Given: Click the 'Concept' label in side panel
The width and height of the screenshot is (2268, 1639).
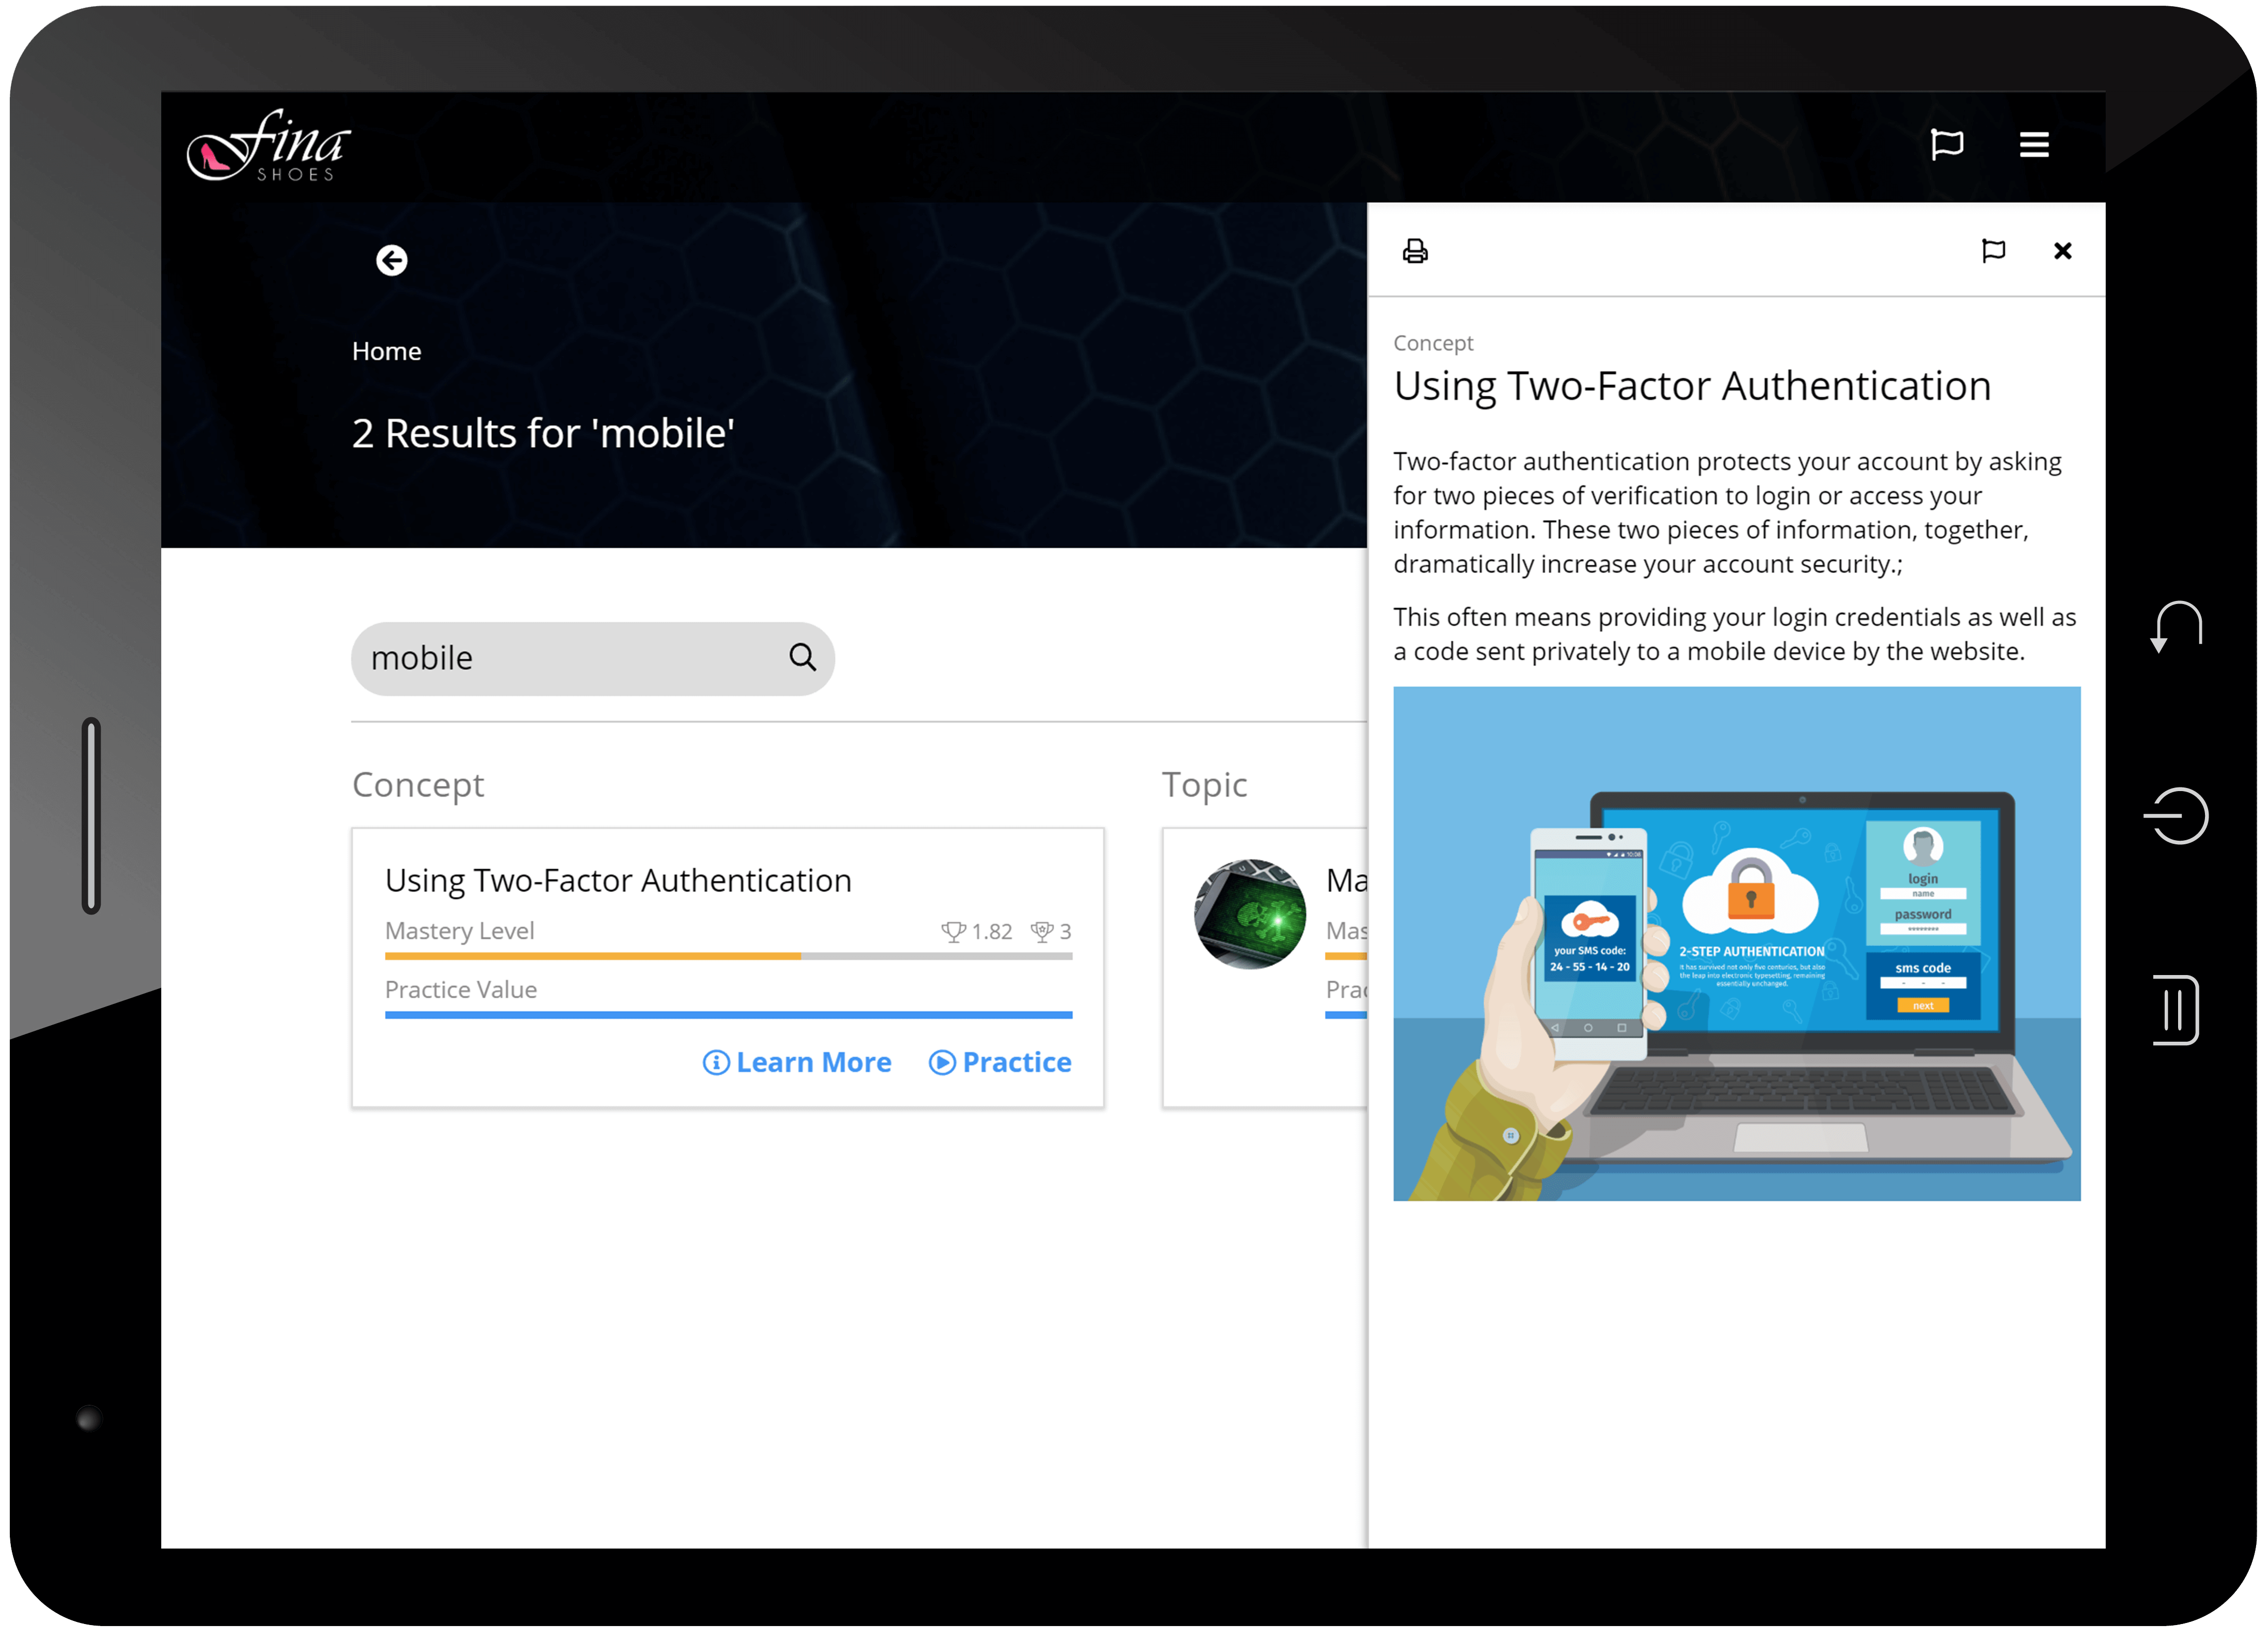Looking at the screenshot, I should coord(1433,343).
